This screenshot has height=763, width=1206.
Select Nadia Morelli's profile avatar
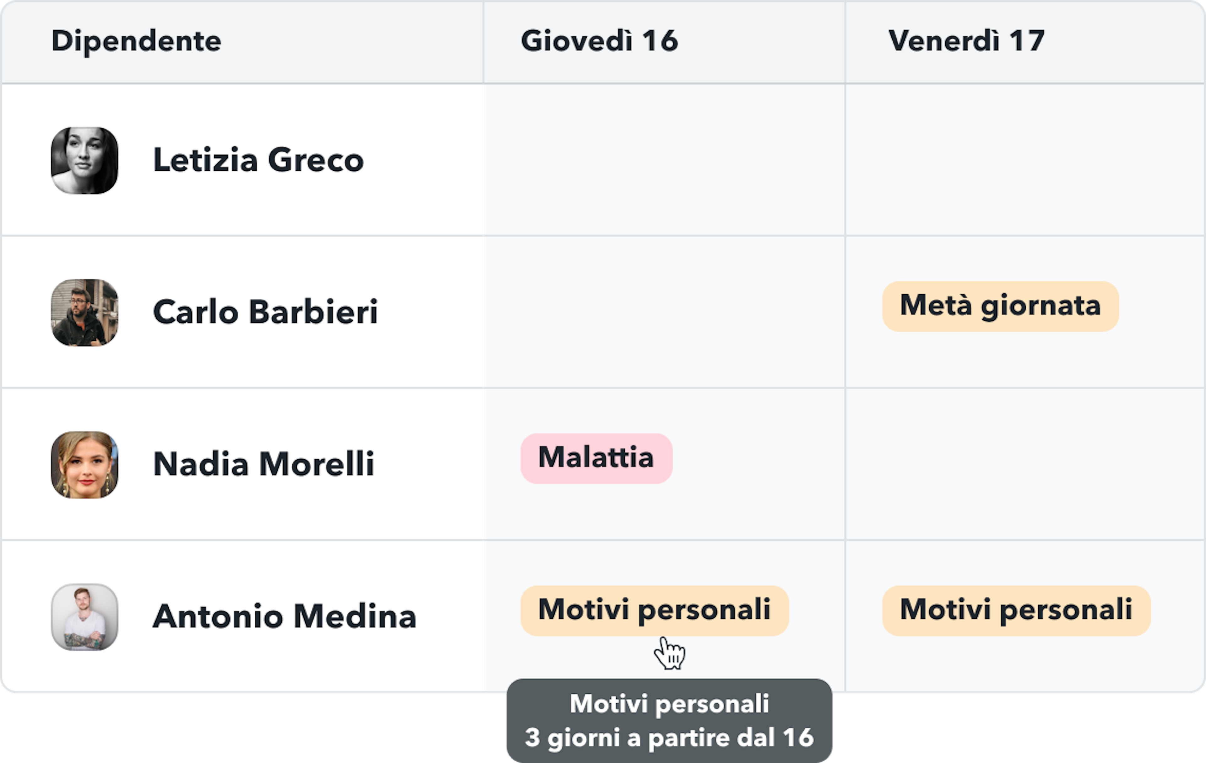pyautogui.click(x=85, y=465)
